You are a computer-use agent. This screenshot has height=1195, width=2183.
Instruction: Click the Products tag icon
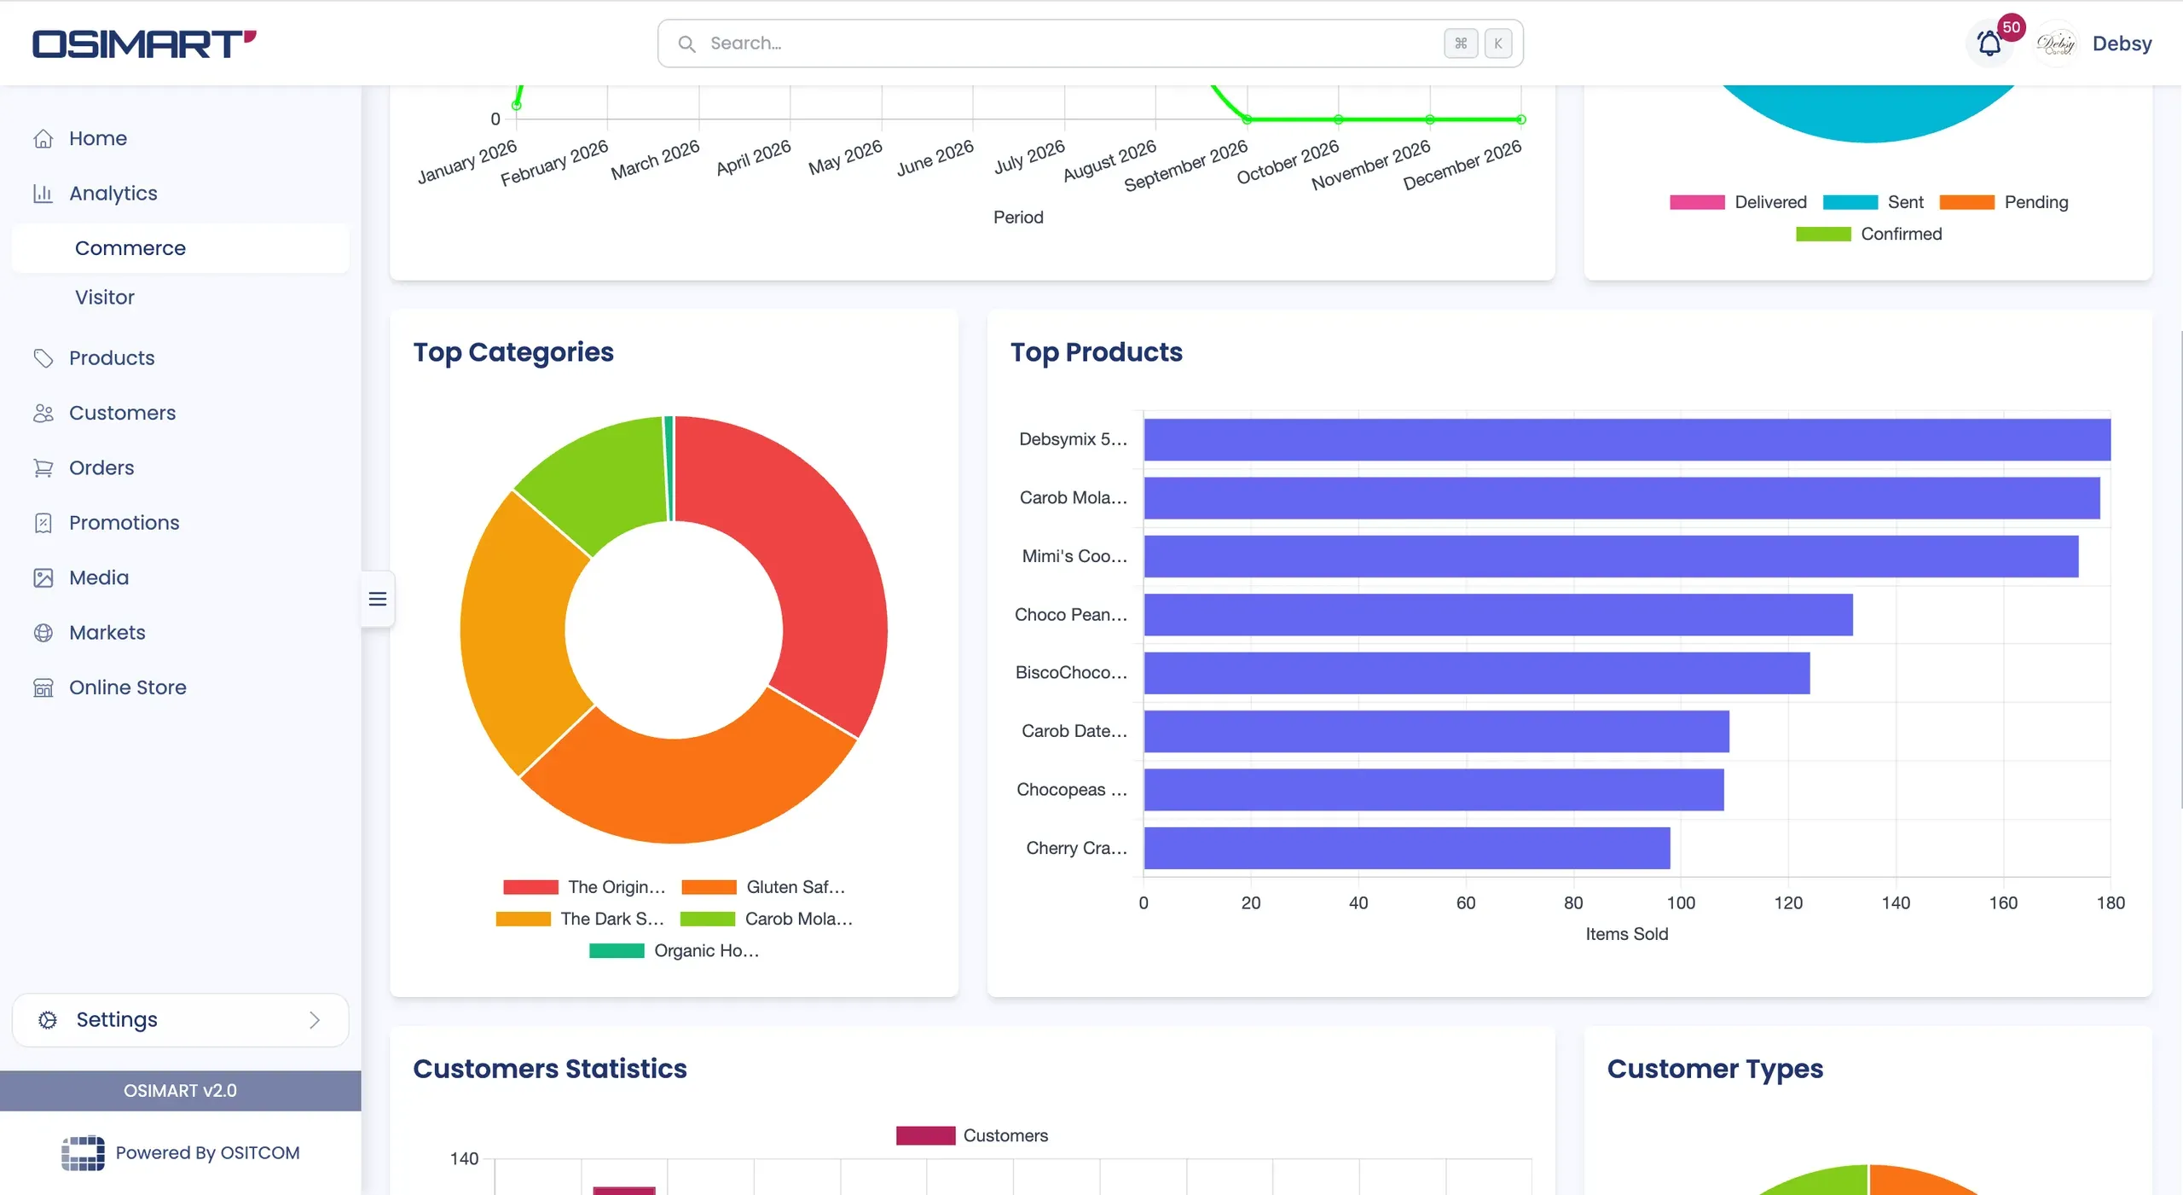click(x=43, y=358)
